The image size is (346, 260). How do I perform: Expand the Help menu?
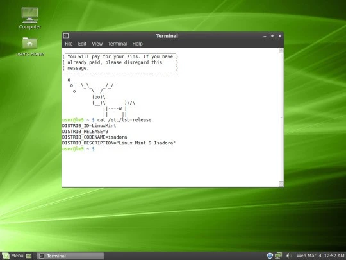tap(138, 44)
